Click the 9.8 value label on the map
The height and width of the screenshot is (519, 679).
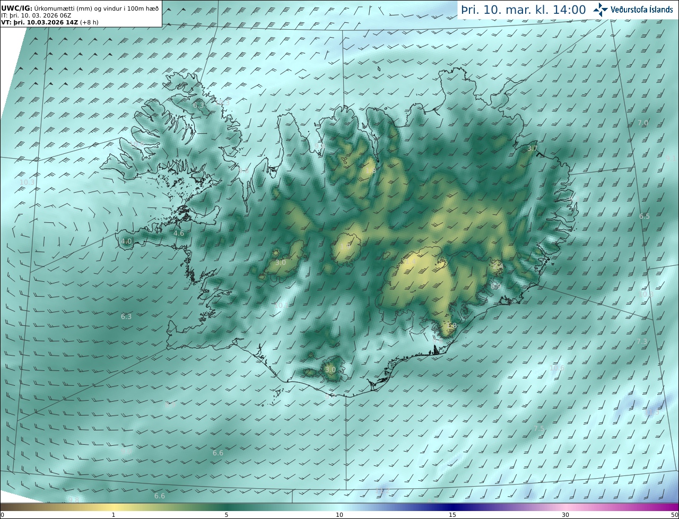click(x=74, y=500)
